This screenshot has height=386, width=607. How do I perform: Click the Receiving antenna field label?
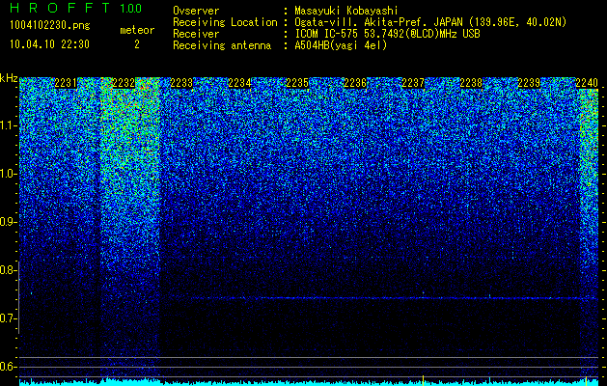point(222,45)
